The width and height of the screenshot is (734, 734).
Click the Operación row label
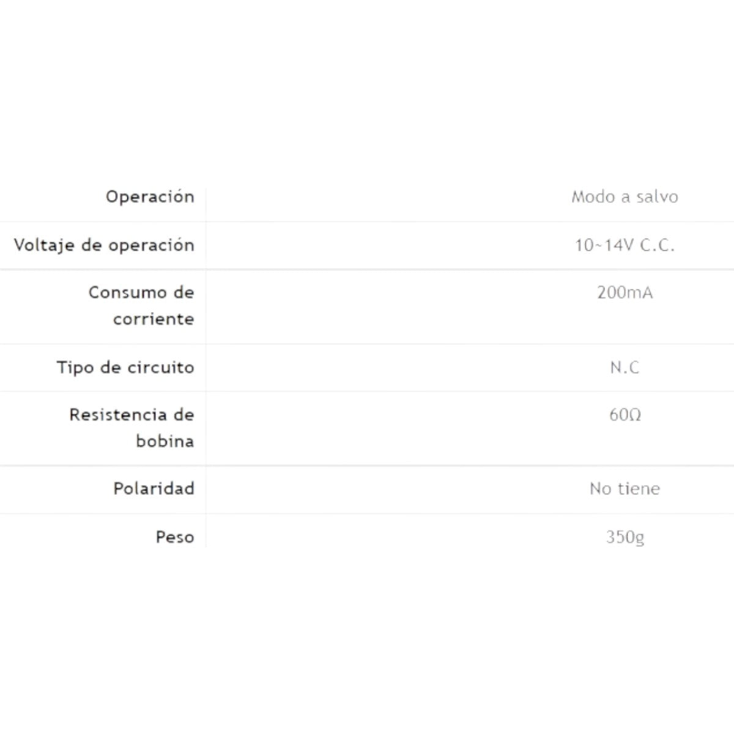point(150,197)
